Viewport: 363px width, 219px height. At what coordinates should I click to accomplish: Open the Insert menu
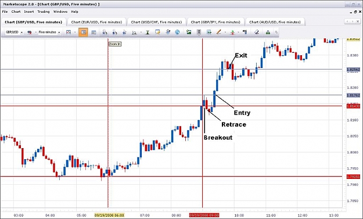[29, 12]
